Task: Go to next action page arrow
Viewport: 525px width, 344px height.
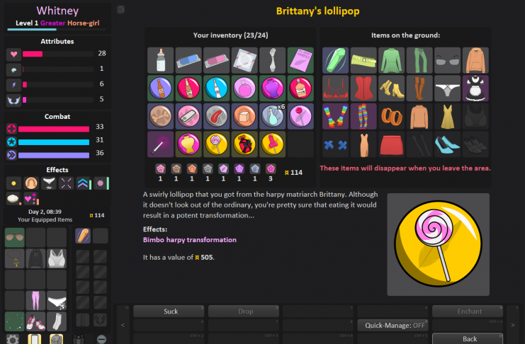Action: [x=513, y=324]
